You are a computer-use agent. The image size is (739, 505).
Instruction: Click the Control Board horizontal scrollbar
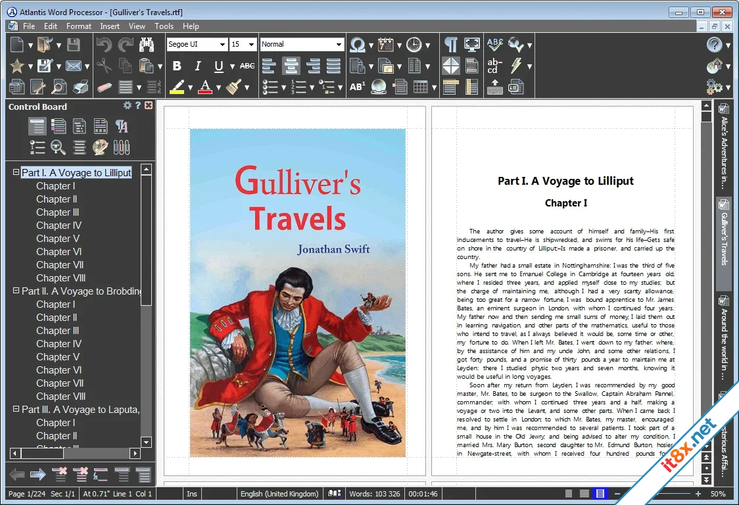(75, 453)
